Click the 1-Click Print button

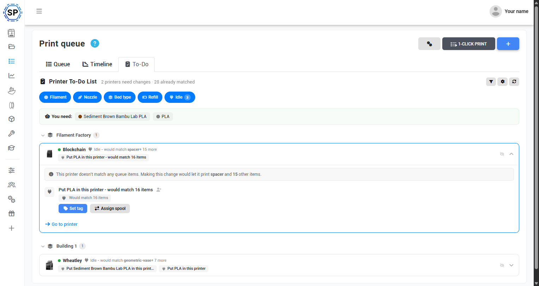click(x=469, y=44)
